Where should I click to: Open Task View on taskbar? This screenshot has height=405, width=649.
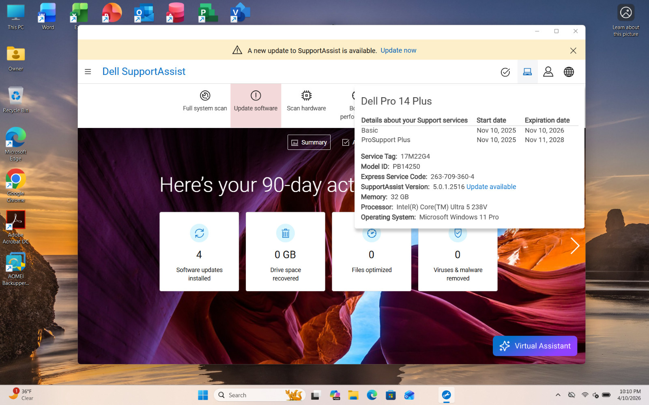pos(316,395)
